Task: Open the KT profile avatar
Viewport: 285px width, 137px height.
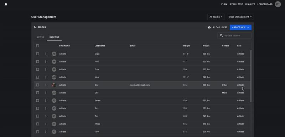Action: (278, 4)
